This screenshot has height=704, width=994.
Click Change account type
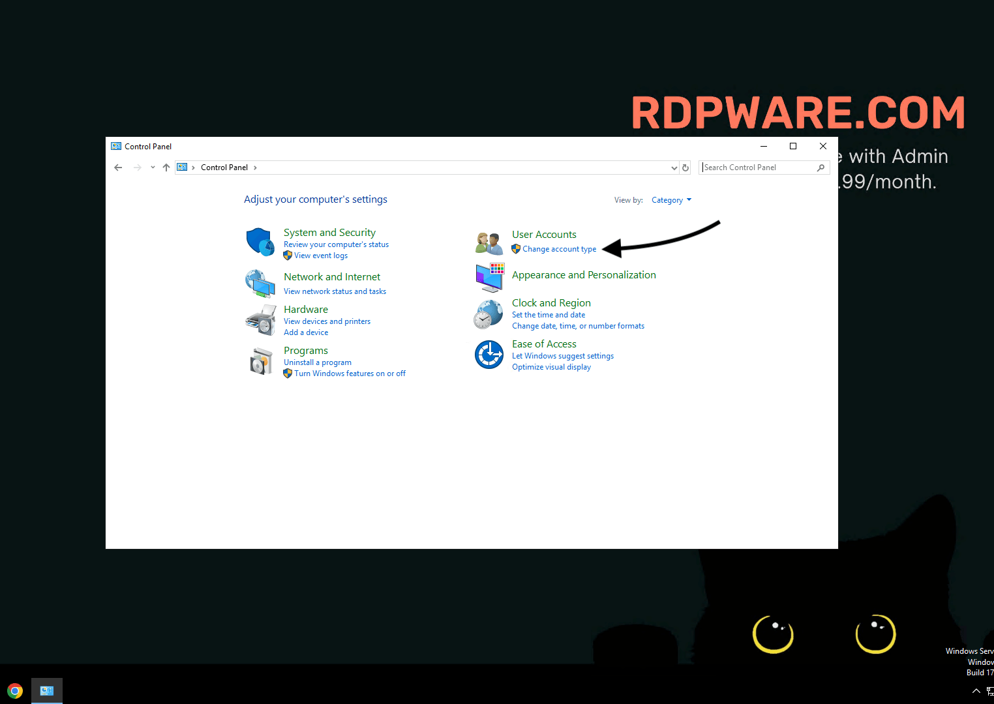[x=559, y=249]
